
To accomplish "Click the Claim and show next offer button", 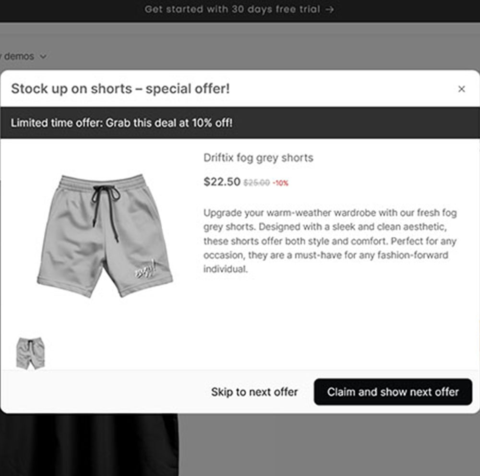I will click(x=393, y=392).
